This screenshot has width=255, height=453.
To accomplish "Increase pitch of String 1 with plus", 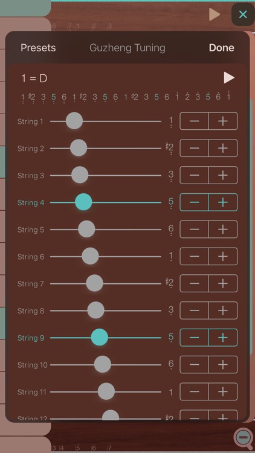I will click(223, 121).
